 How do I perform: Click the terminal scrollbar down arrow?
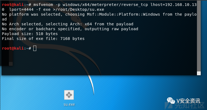(199, 73)
